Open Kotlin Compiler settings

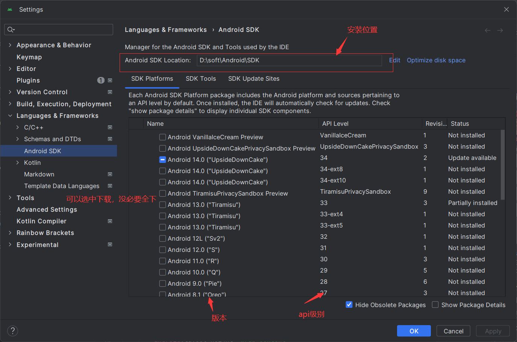(41, 221)
